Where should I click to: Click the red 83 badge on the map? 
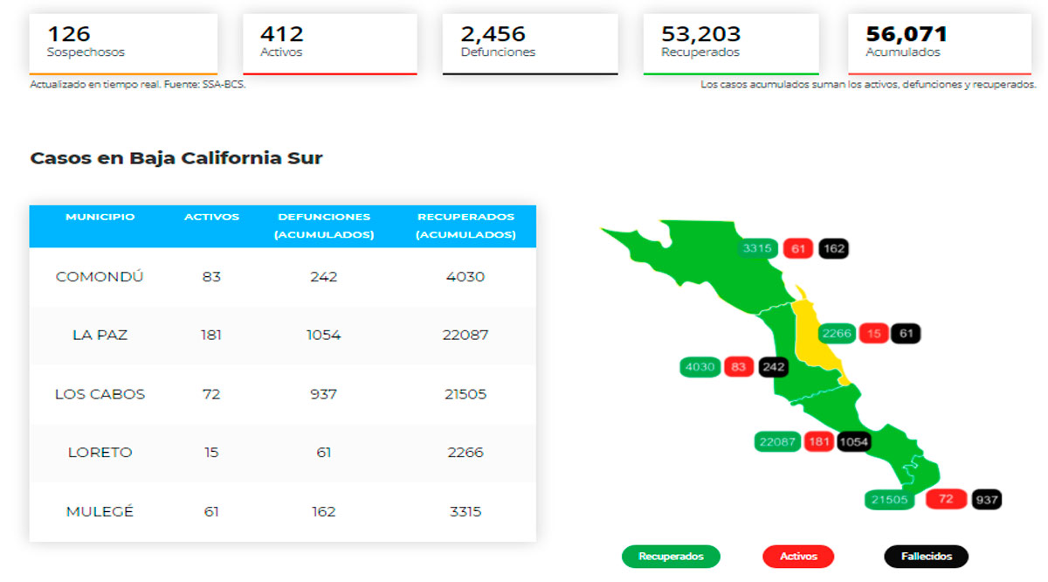[739, 367]
